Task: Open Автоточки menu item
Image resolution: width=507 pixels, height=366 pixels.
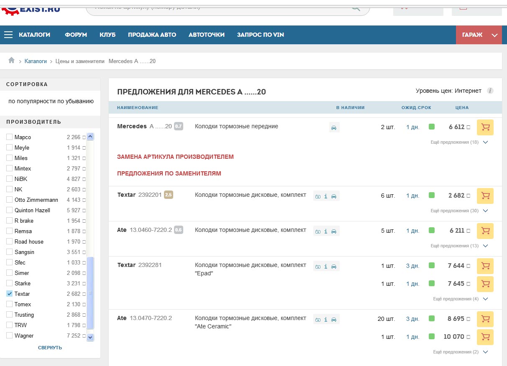Action: coord(207,35)
